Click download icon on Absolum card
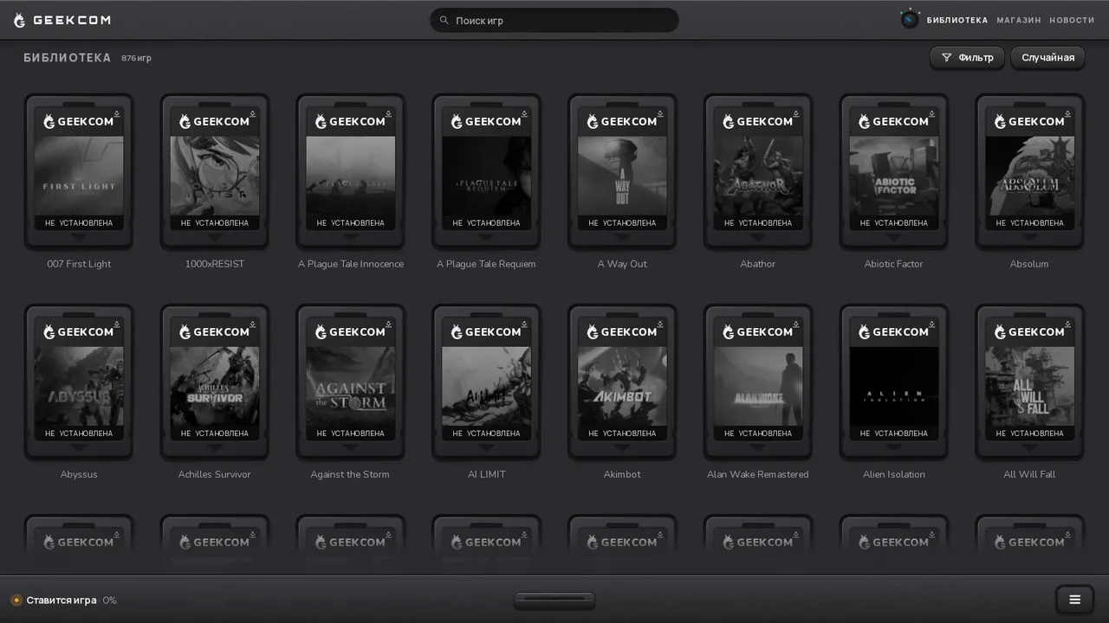1109x623 pixels. [1068, 113]
